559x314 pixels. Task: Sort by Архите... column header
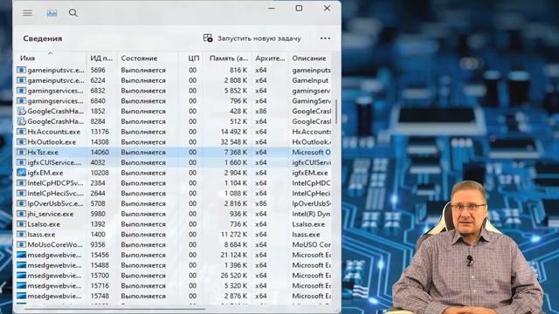[x=270, y=58]
